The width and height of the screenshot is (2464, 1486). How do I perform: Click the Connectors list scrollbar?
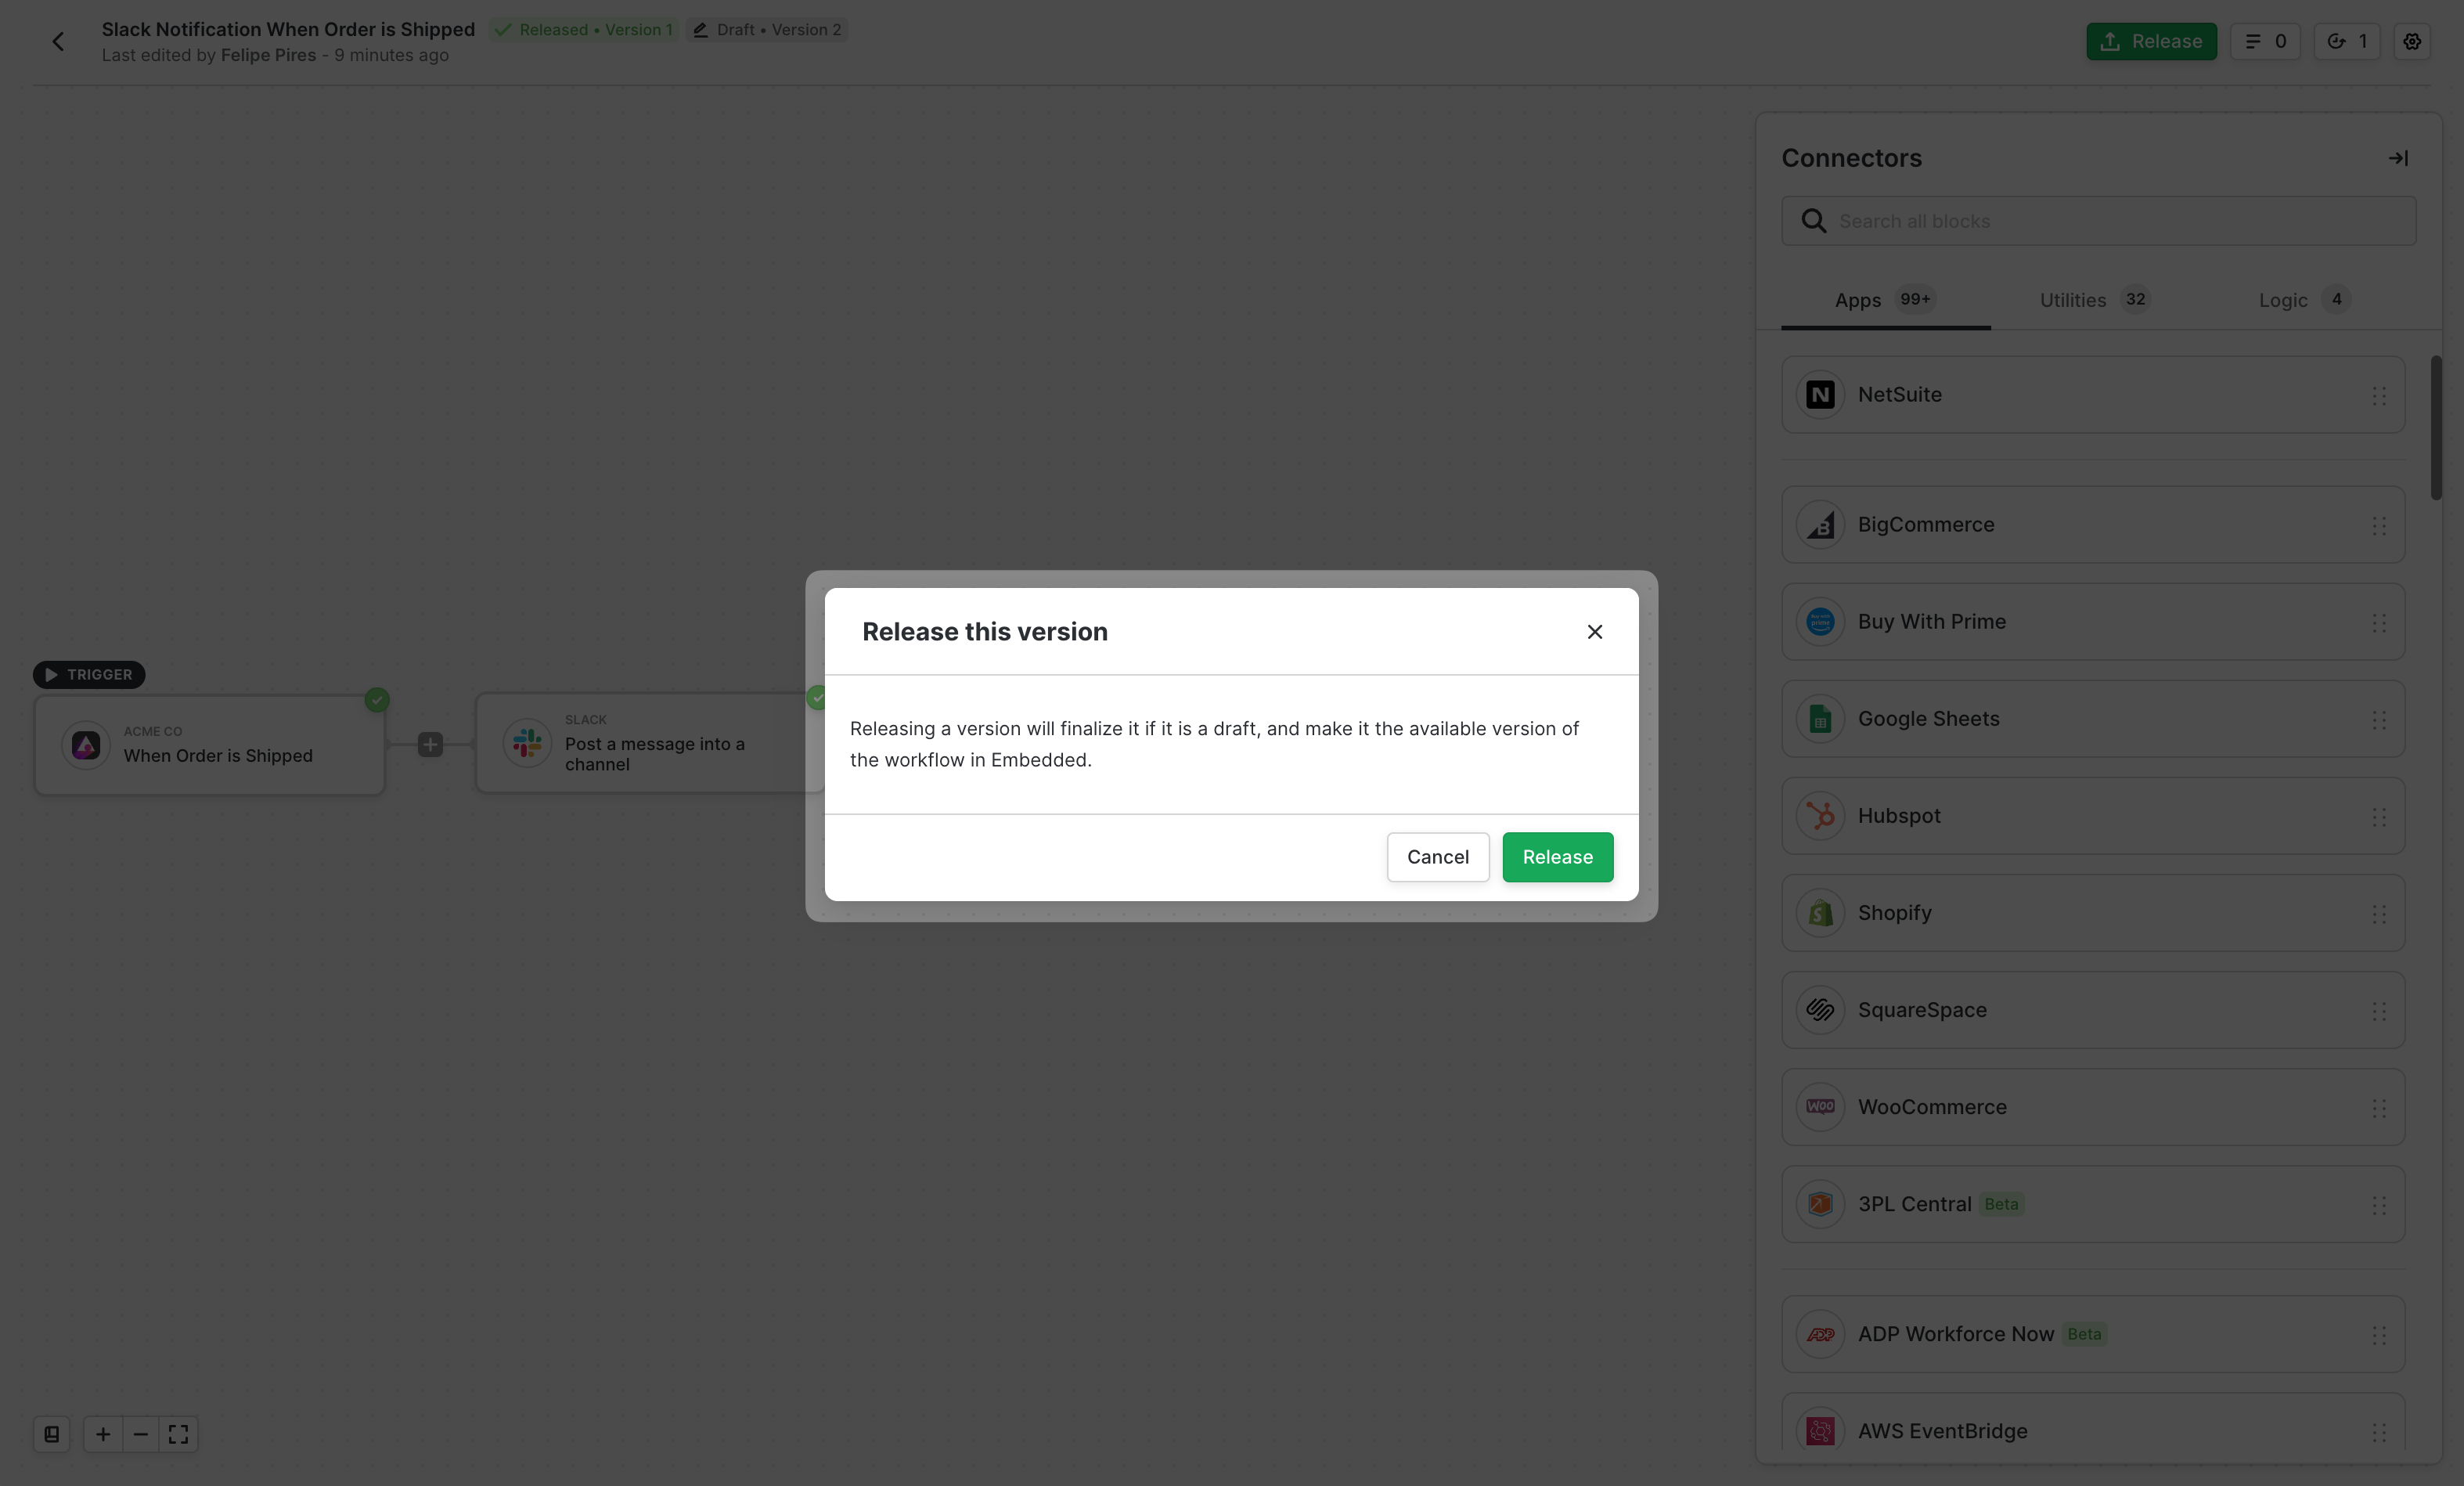(x=2436, y=428)
